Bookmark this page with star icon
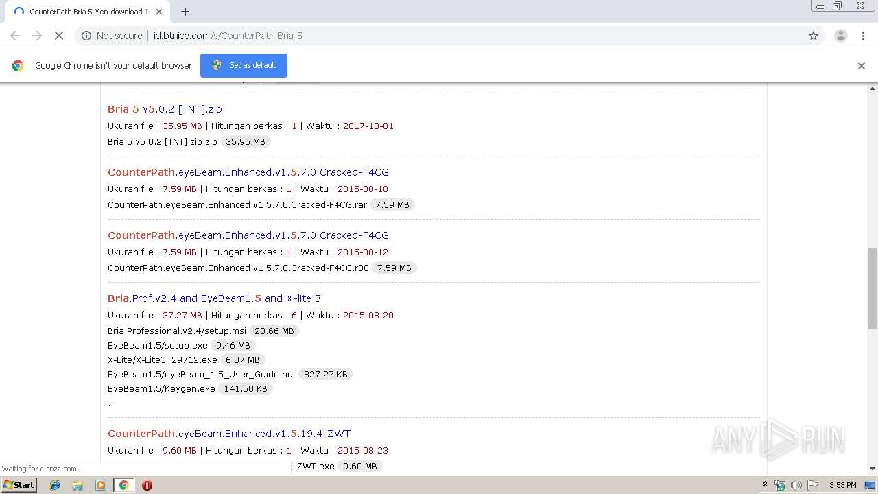Image resolution: width=878 pixels, height=494 pixels. pos(814,36)
